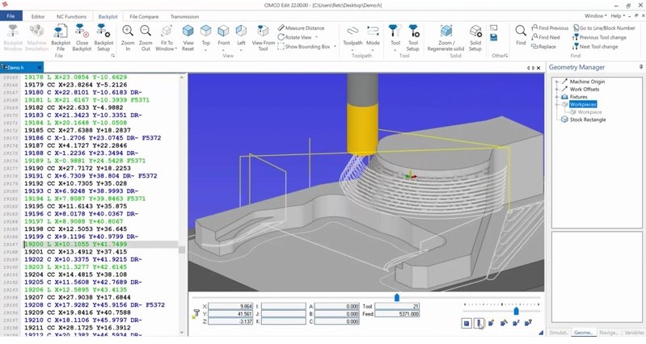Collapse the Workpieces tree node
646x344 pixels.
click(557, 104)
